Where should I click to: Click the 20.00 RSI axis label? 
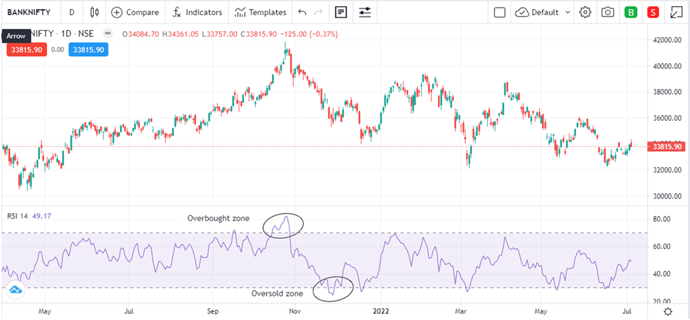coord(660,301)
